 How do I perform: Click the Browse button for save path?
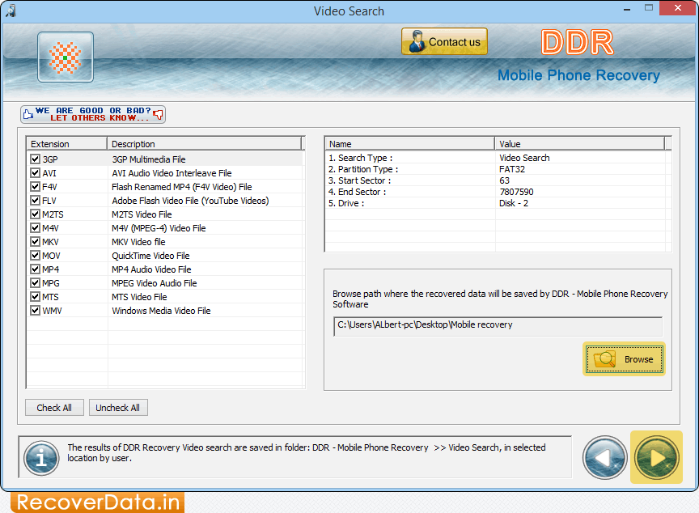click(624, 358)
